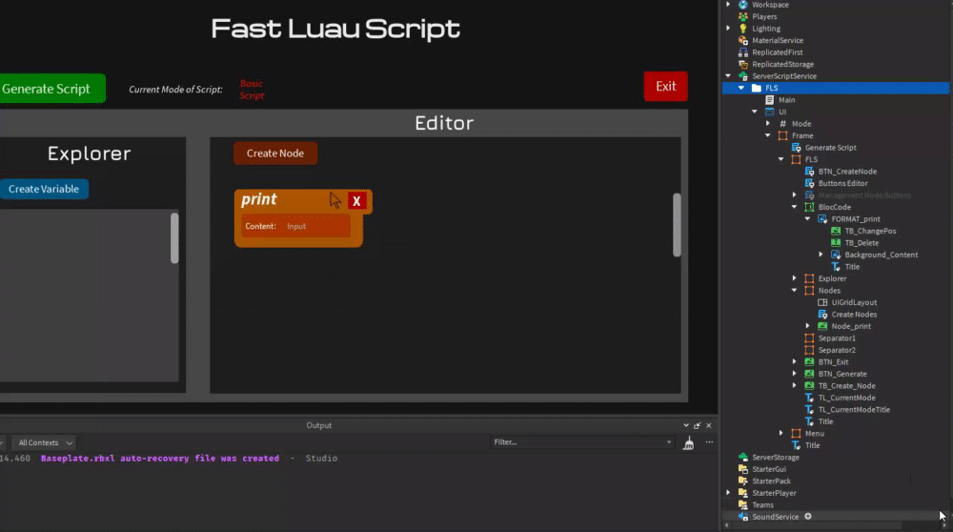Image resolution: width=953 pixels, height=532 pixels.
Task: Collapse the BlocCode tree node
Action: [x=795, y=207]
